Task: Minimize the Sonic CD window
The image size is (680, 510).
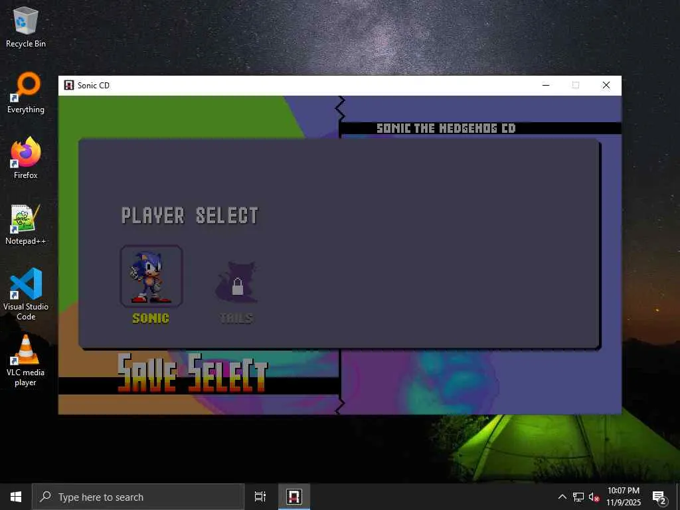Action: [x=546, y=85]
